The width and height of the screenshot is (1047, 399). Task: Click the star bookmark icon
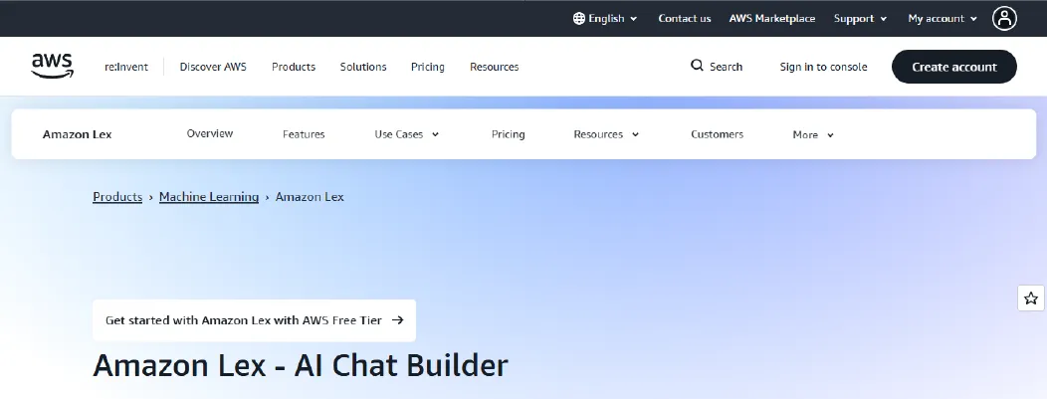click(1031, 298)
